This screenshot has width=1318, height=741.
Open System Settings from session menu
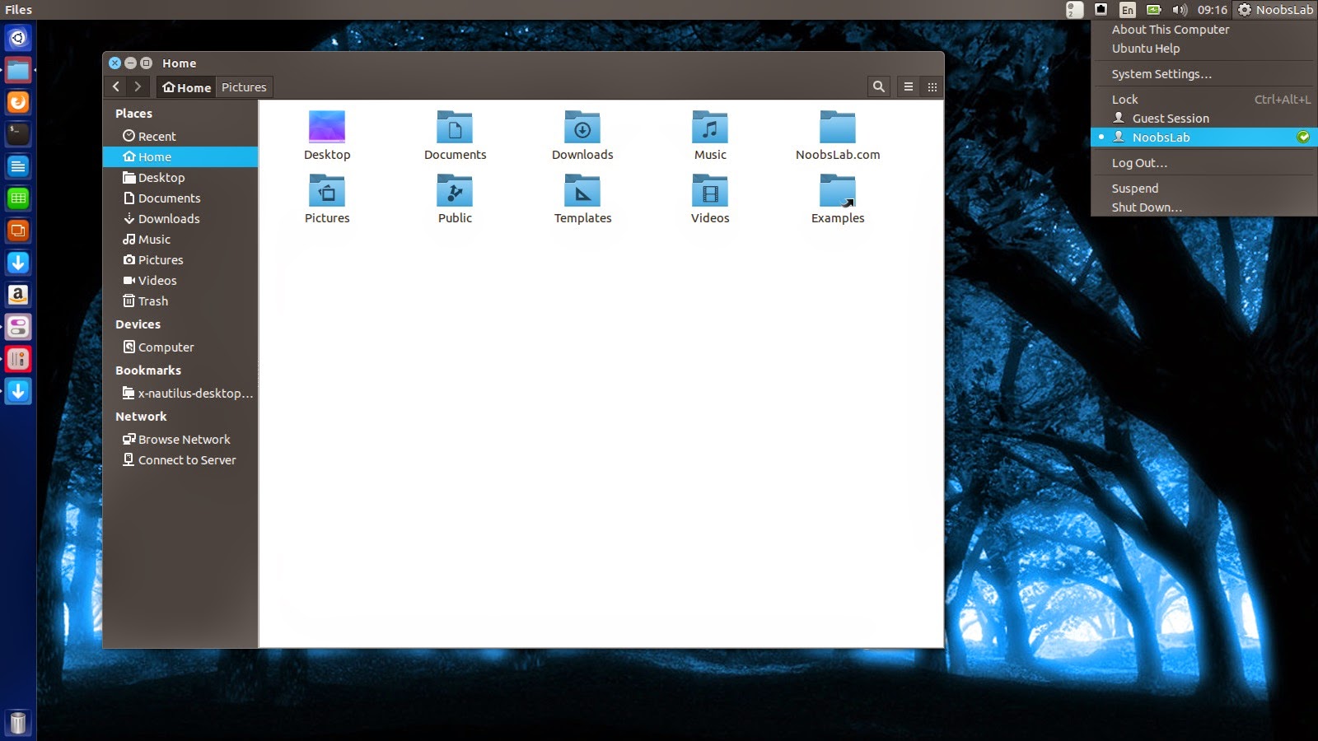(x=1204, y=73)
